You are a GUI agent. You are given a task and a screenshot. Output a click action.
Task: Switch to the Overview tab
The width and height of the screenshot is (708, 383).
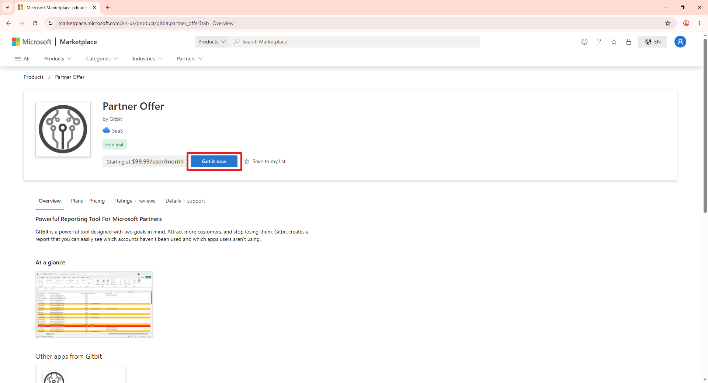coord(50,201)
